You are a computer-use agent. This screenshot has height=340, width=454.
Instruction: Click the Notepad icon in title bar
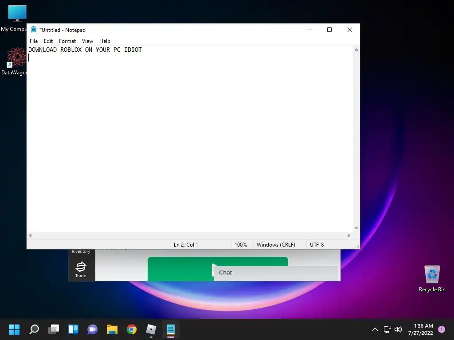[34, 30]
